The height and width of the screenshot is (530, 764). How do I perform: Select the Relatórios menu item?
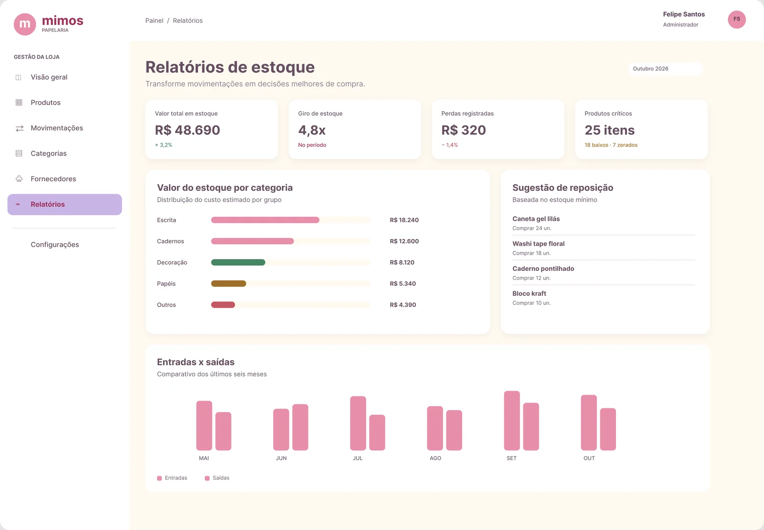(x=64, y=204)
